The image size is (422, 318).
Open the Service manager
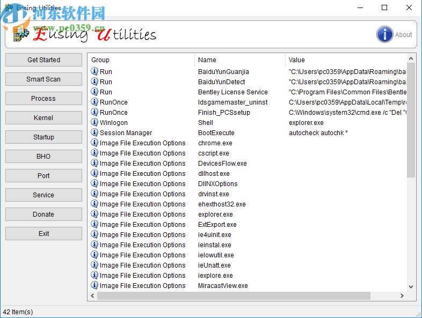[43, 195]
